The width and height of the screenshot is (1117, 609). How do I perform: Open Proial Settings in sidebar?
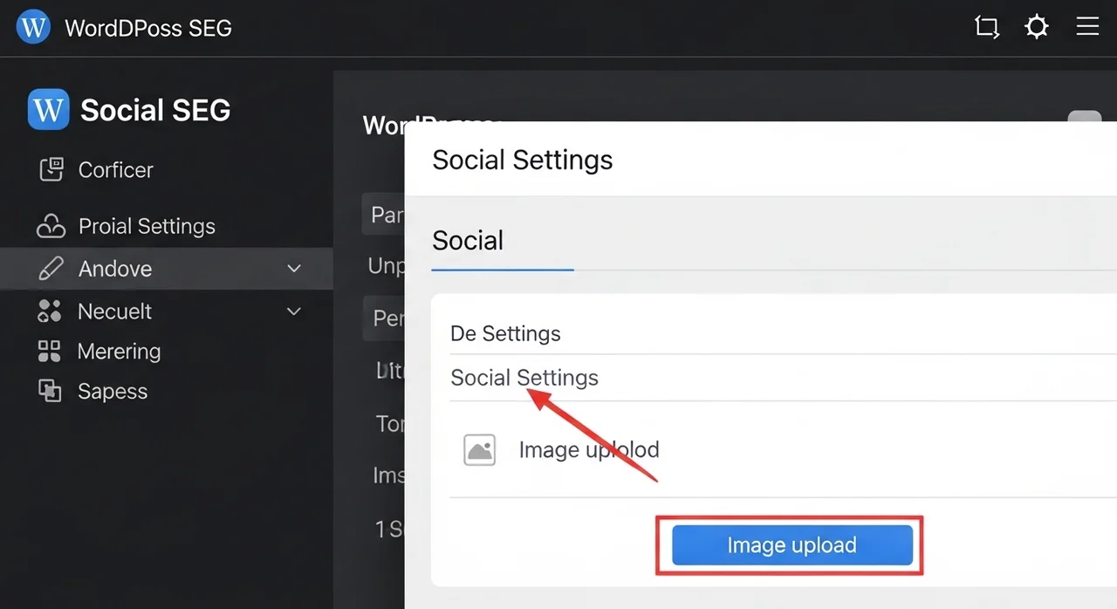147,226
